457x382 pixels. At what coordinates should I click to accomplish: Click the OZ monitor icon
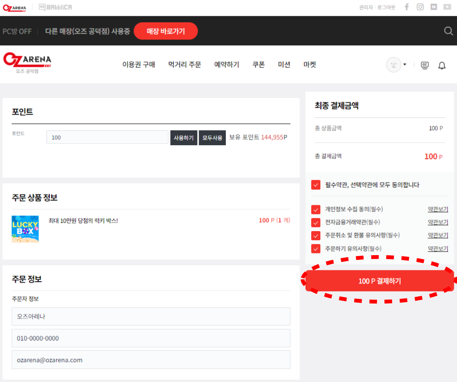pyautogui.click(x=425, y=65)
